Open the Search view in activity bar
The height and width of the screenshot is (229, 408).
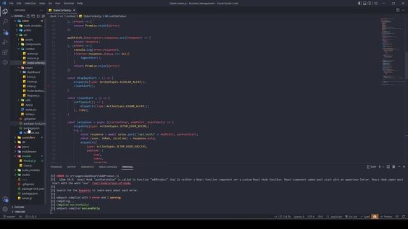(x=5, y=22)
